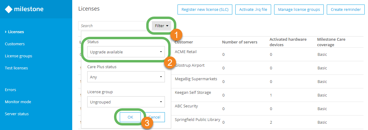Click the Milestone logo icon
The image size is (368, 130).
9,9
